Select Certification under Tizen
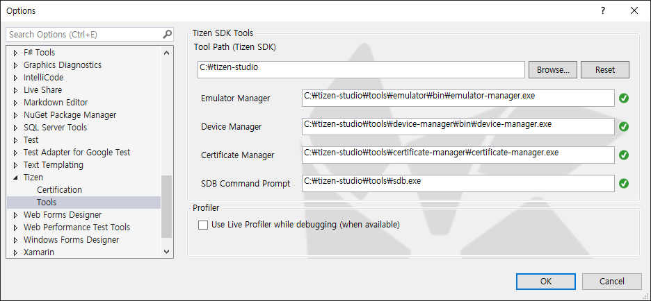Screen dimensions: 651x301 point(59,190)
